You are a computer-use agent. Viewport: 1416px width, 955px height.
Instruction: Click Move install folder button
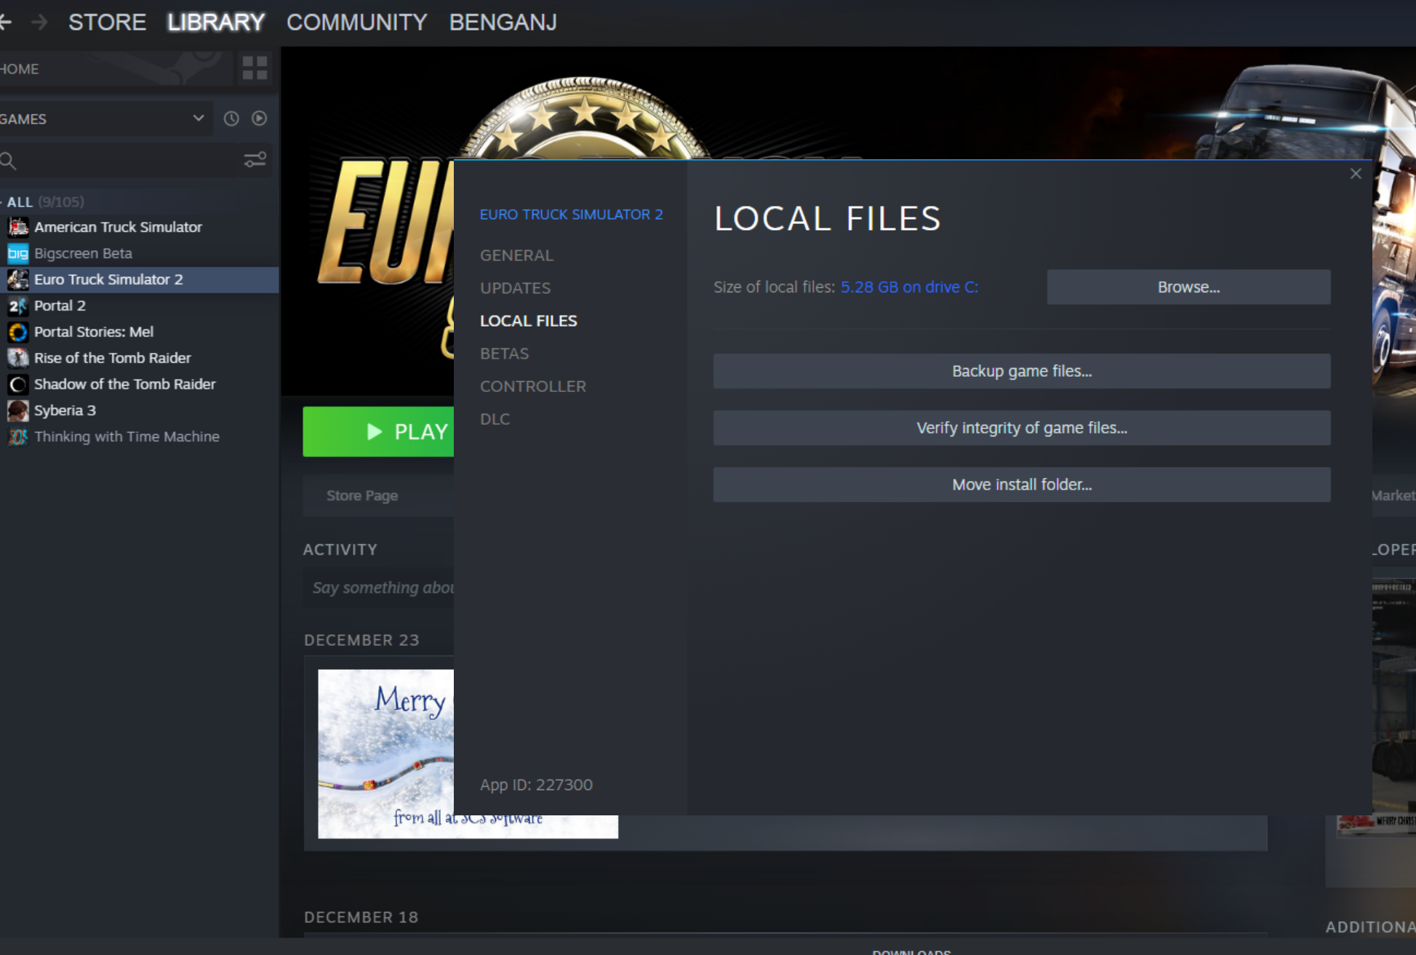[1021, 484]
